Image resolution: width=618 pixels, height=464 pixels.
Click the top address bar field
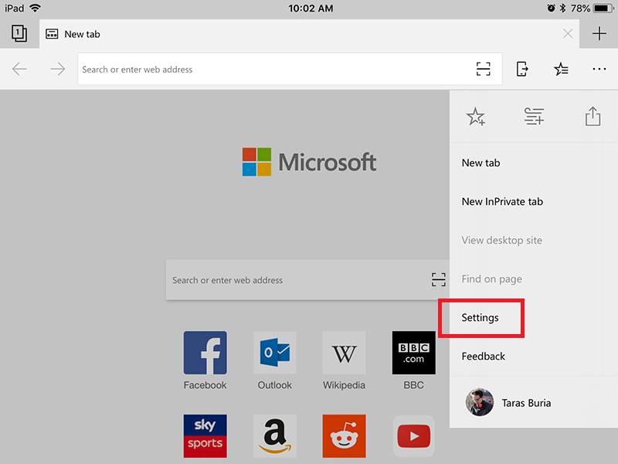290,69
